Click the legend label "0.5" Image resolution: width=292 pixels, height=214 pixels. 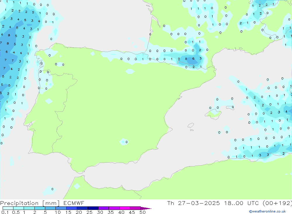[x=16, y=212]
